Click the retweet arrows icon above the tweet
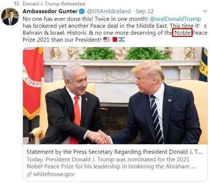Screen dimensions: 210x184 16,4
